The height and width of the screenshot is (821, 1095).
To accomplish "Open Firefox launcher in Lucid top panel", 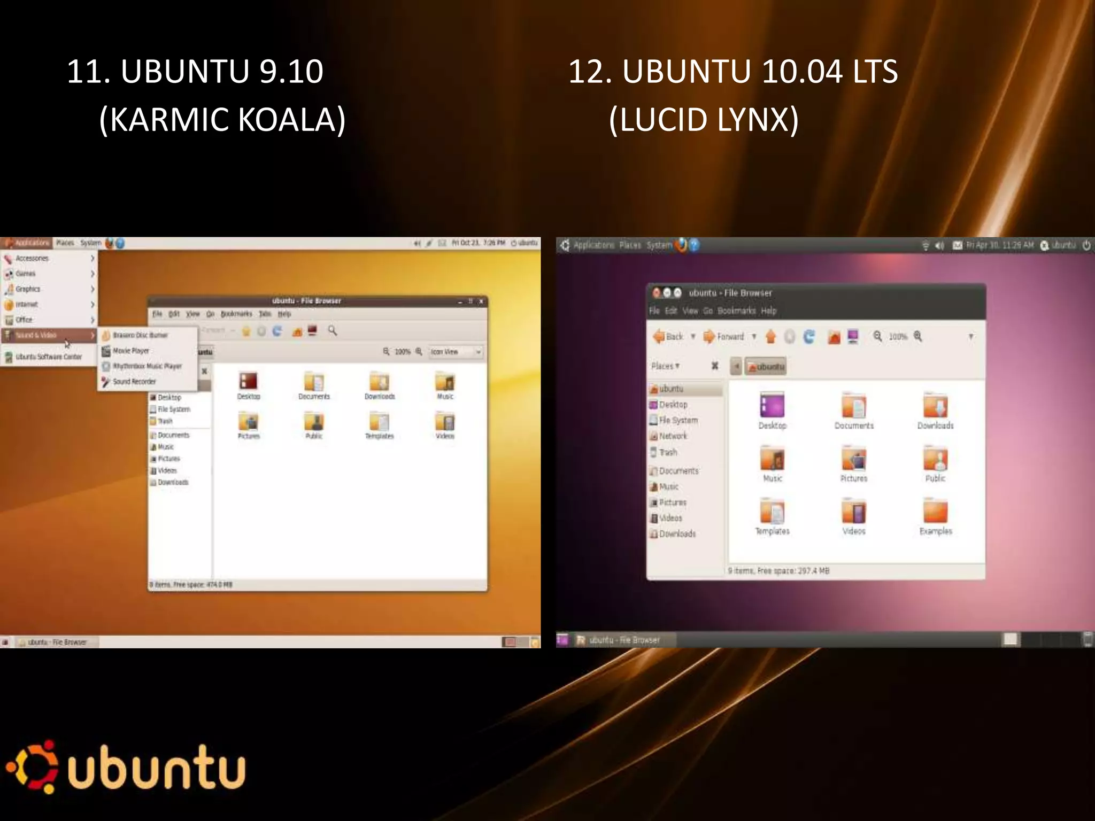I will click(681, 245).
